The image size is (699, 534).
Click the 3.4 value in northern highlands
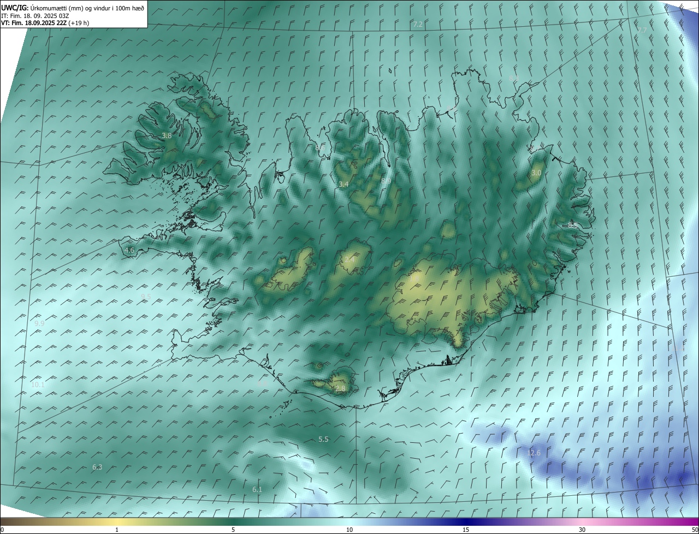point(343,185)
